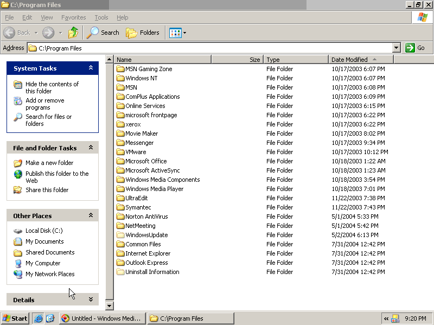The width and height of the screenshot is (434, 325).
Task: Click the Start button
Action: click(15, 318)
